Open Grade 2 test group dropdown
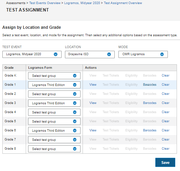The height and width of the screenshot is (171, 180). (54, 94)
